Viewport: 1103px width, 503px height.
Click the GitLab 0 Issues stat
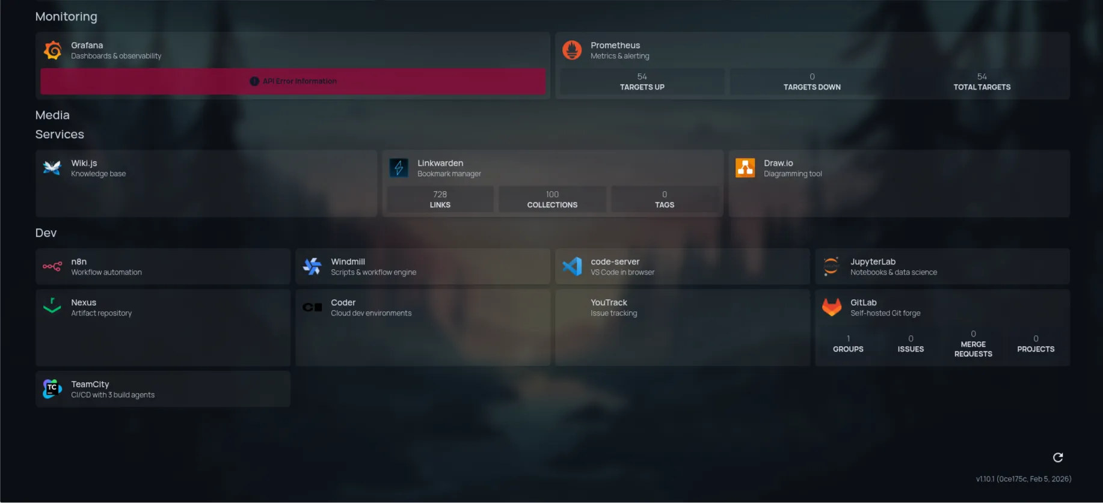pyautogui.click(x=911, y=344)
